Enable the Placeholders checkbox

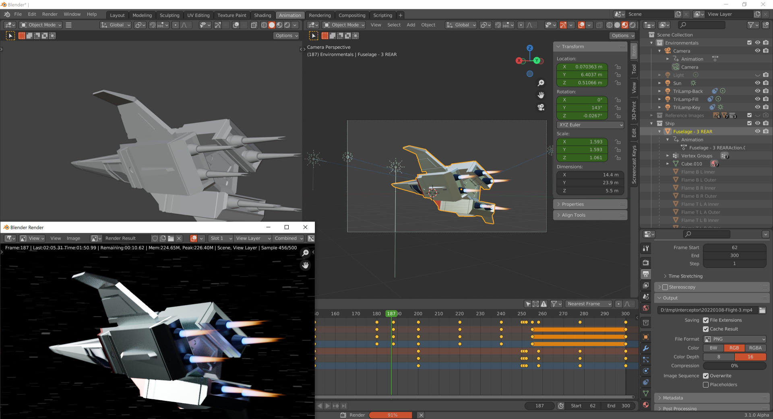click(706, 385)
